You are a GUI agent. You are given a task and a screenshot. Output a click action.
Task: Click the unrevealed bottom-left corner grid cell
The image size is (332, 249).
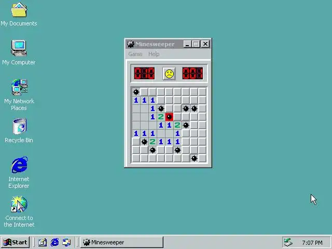tap(136, 158)
